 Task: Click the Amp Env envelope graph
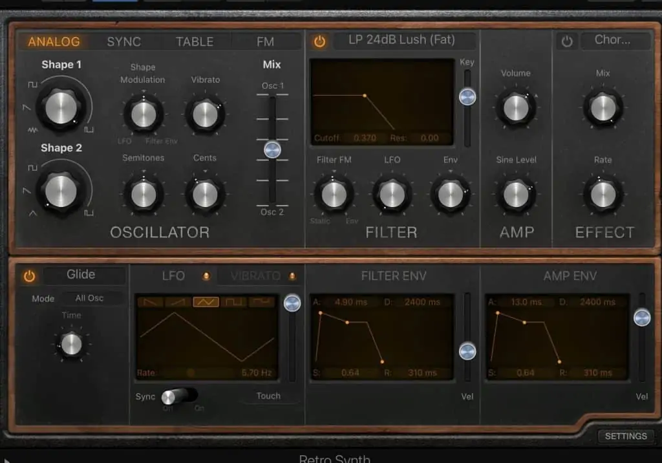557,337
